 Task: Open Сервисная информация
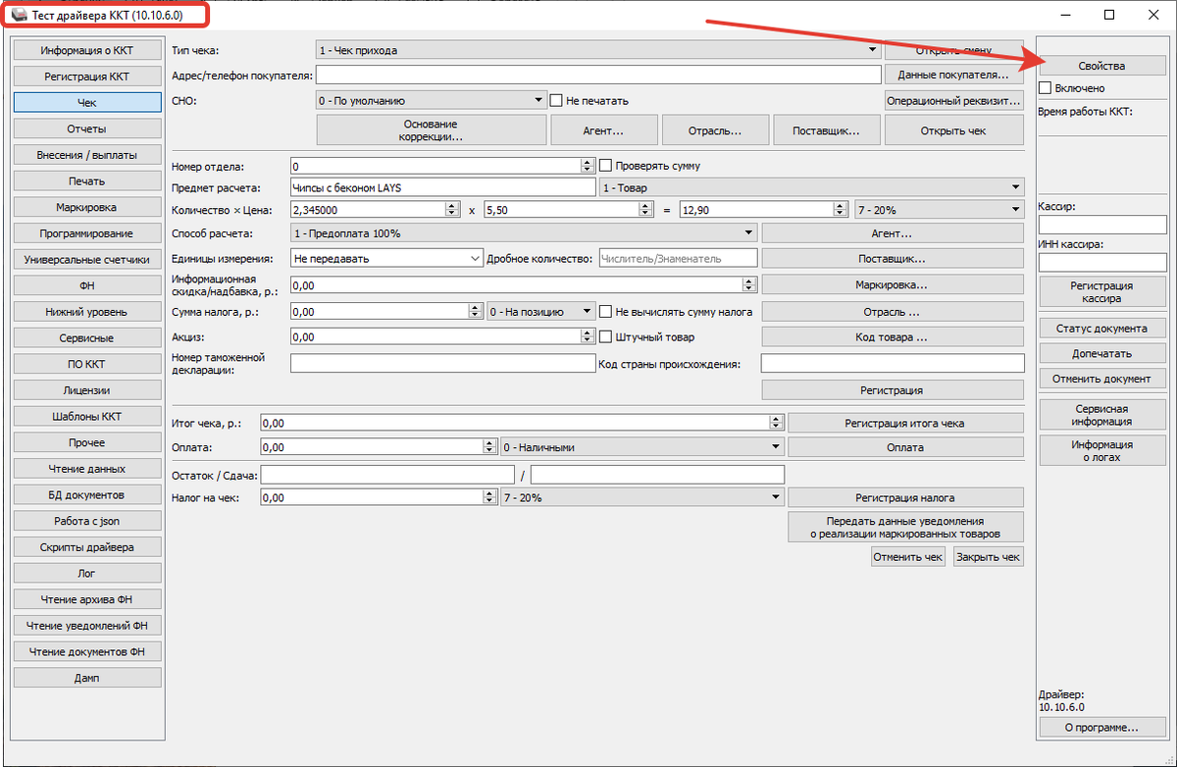coord(1101,415)
